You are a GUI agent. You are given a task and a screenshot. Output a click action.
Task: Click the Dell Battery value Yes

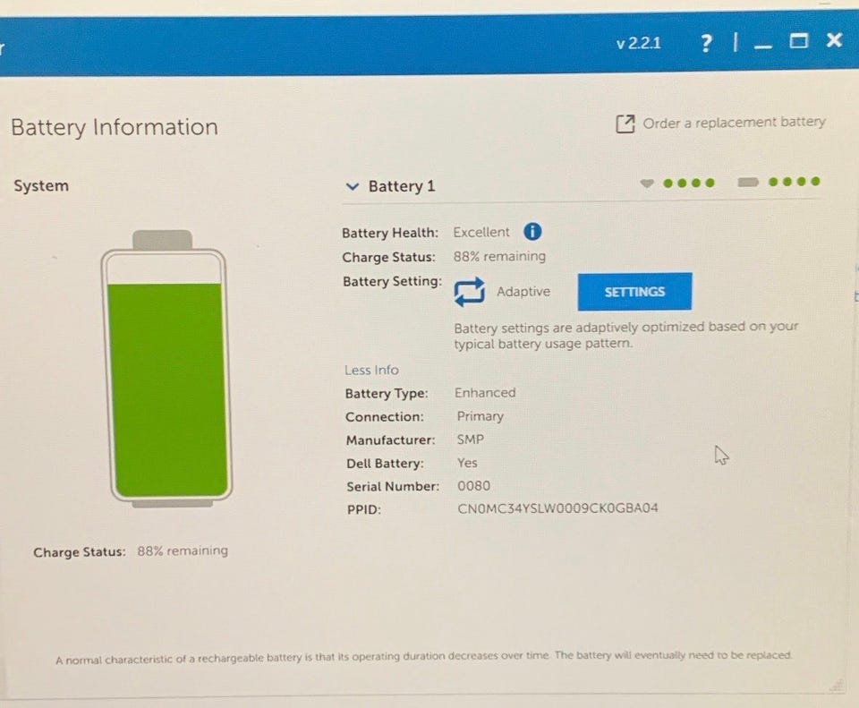(467, 463)
